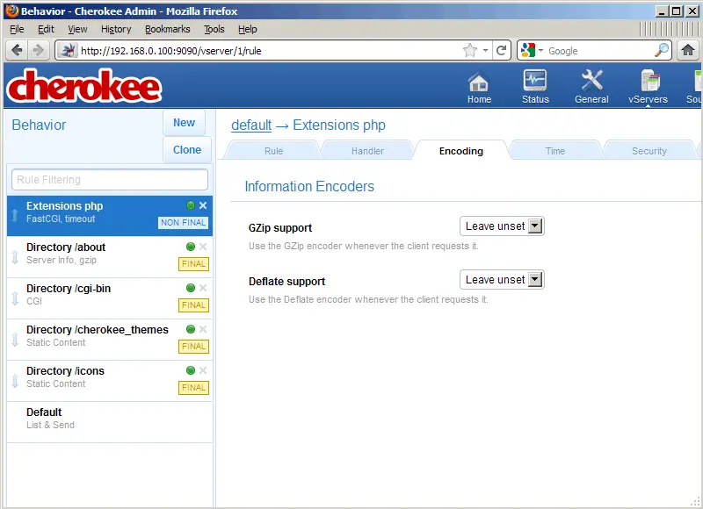Toggle FINAL flag on Directory /icons
Screen dimensions: 703x509
[x=193, y=388]
